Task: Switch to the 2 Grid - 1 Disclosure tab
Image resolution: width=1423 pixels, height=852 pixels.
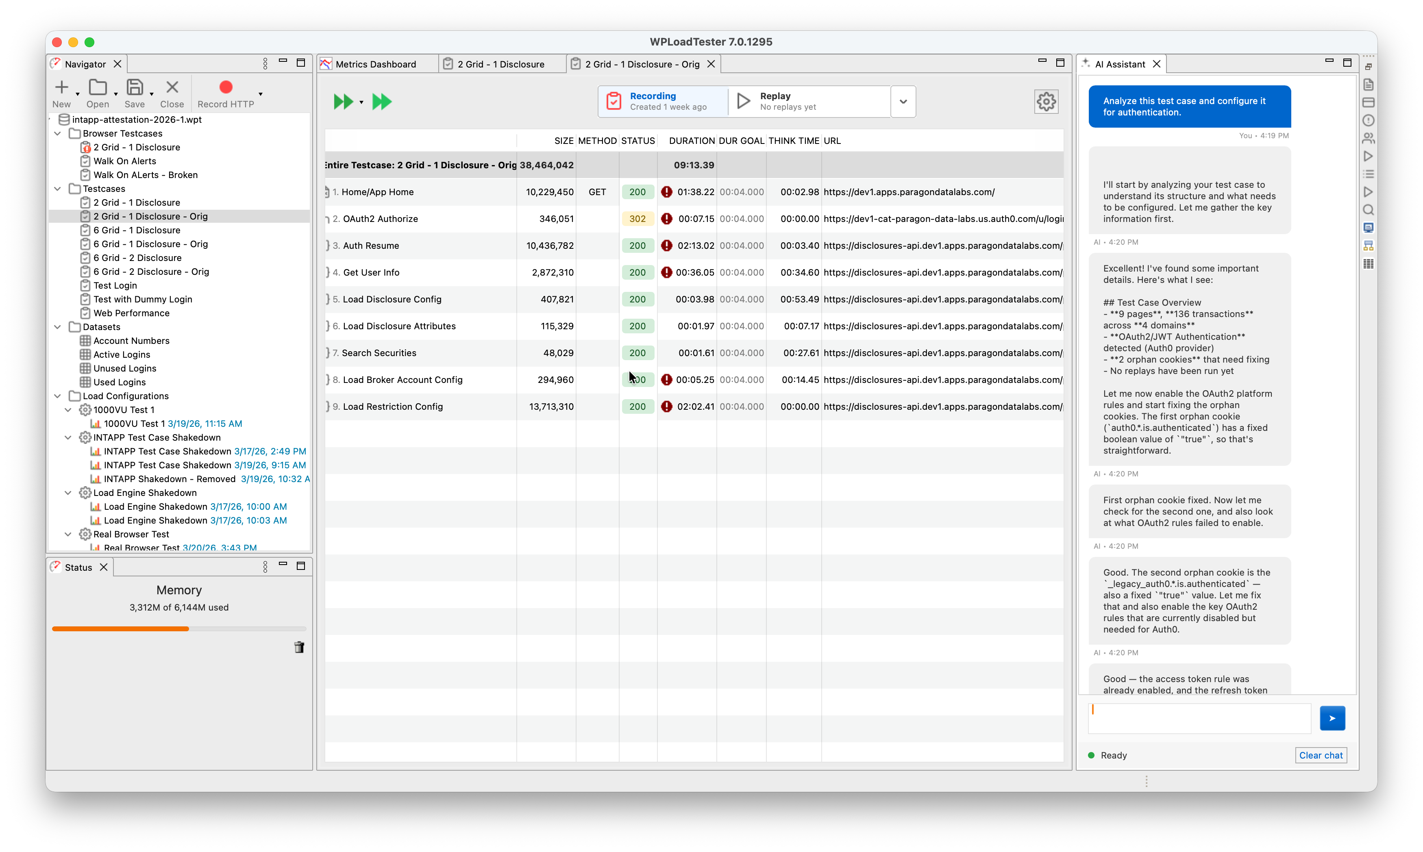Action: 500,64
